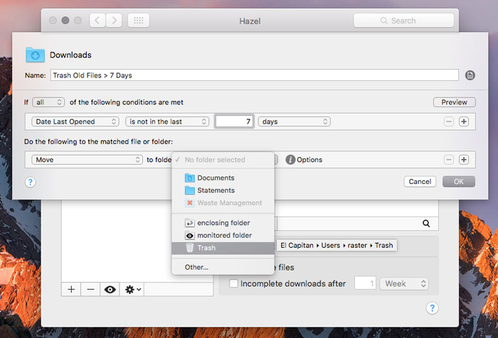498x338 pixels.
Task: Click the add rule plus button
Action: pos(71,289)
